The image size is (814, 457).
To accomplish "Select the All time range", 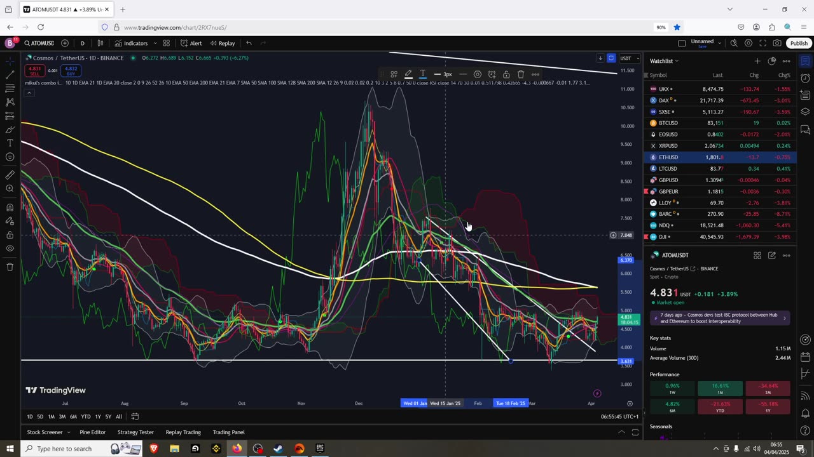I will tap(119, 416).
